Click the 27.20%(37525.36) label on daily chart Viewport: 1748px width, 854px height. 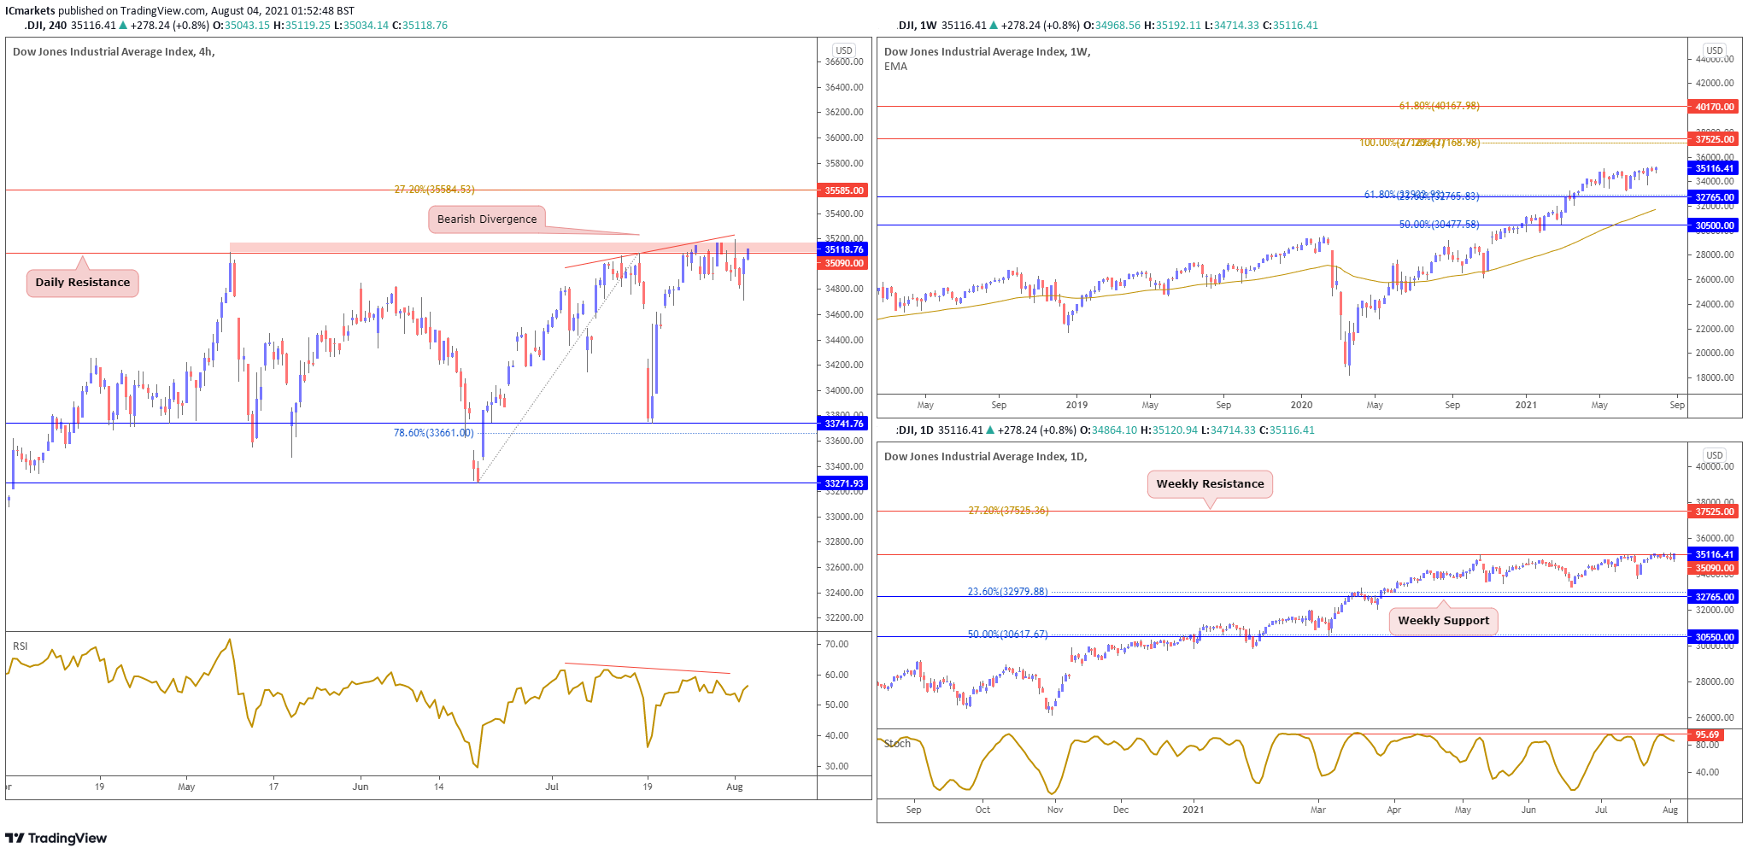point(1008,511)
